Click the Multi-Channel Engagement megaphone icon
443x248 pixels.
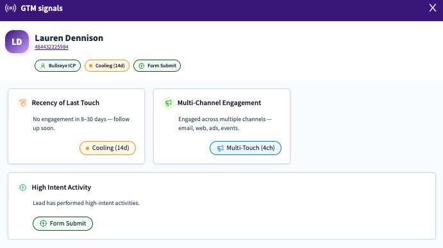click(x=169, y=103)
